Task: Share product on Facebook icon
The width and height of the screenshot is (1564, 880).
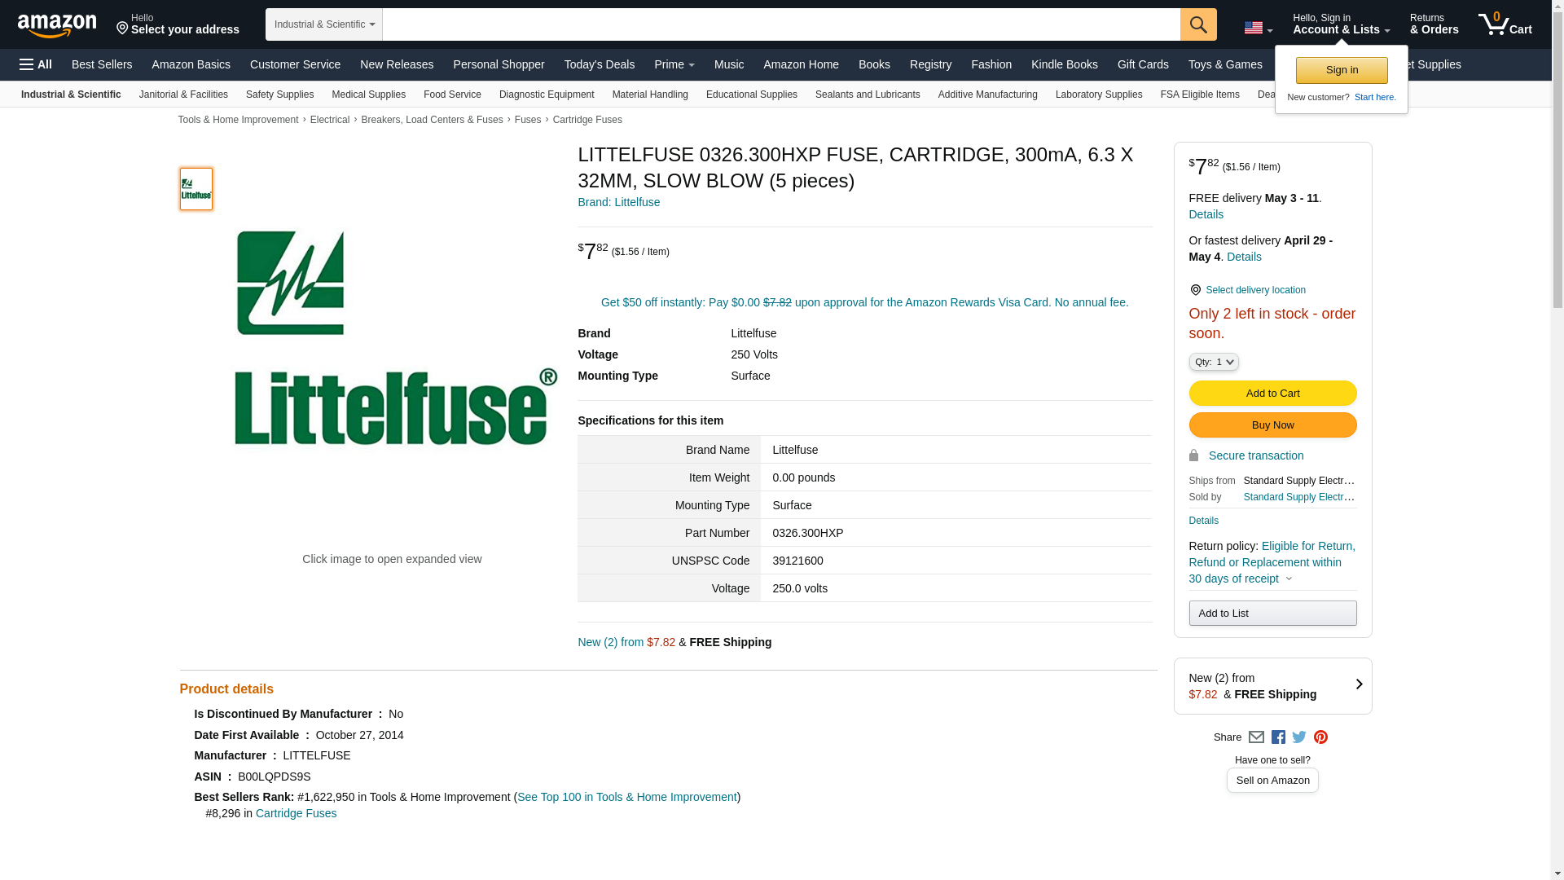Action: (x=1278, y=737)
